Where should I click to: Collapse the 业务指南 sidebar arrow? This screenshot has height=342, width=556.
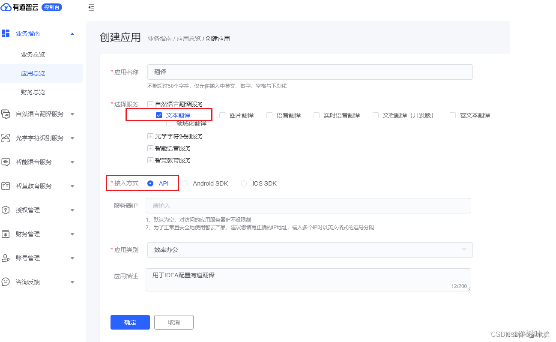pos(72,33)
